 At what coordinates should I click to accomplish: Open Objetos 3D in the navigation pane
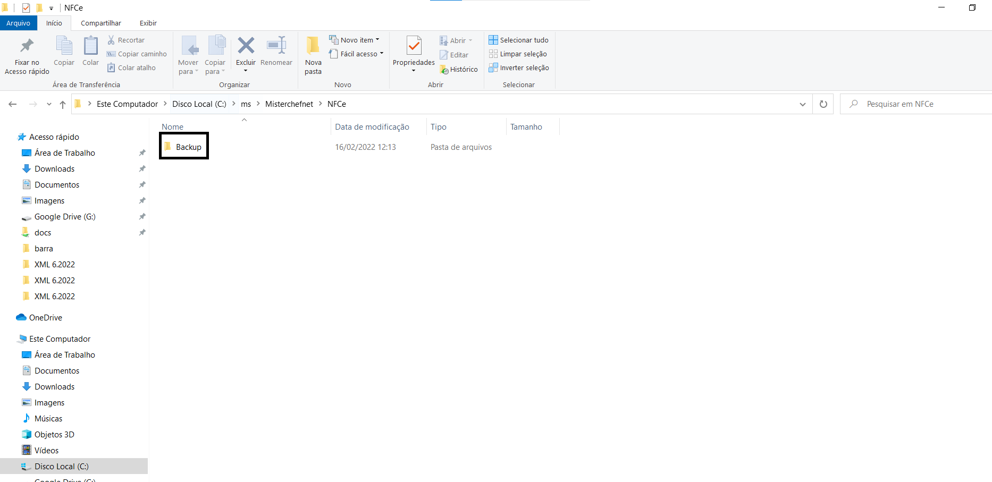click(x=48, y=434)
